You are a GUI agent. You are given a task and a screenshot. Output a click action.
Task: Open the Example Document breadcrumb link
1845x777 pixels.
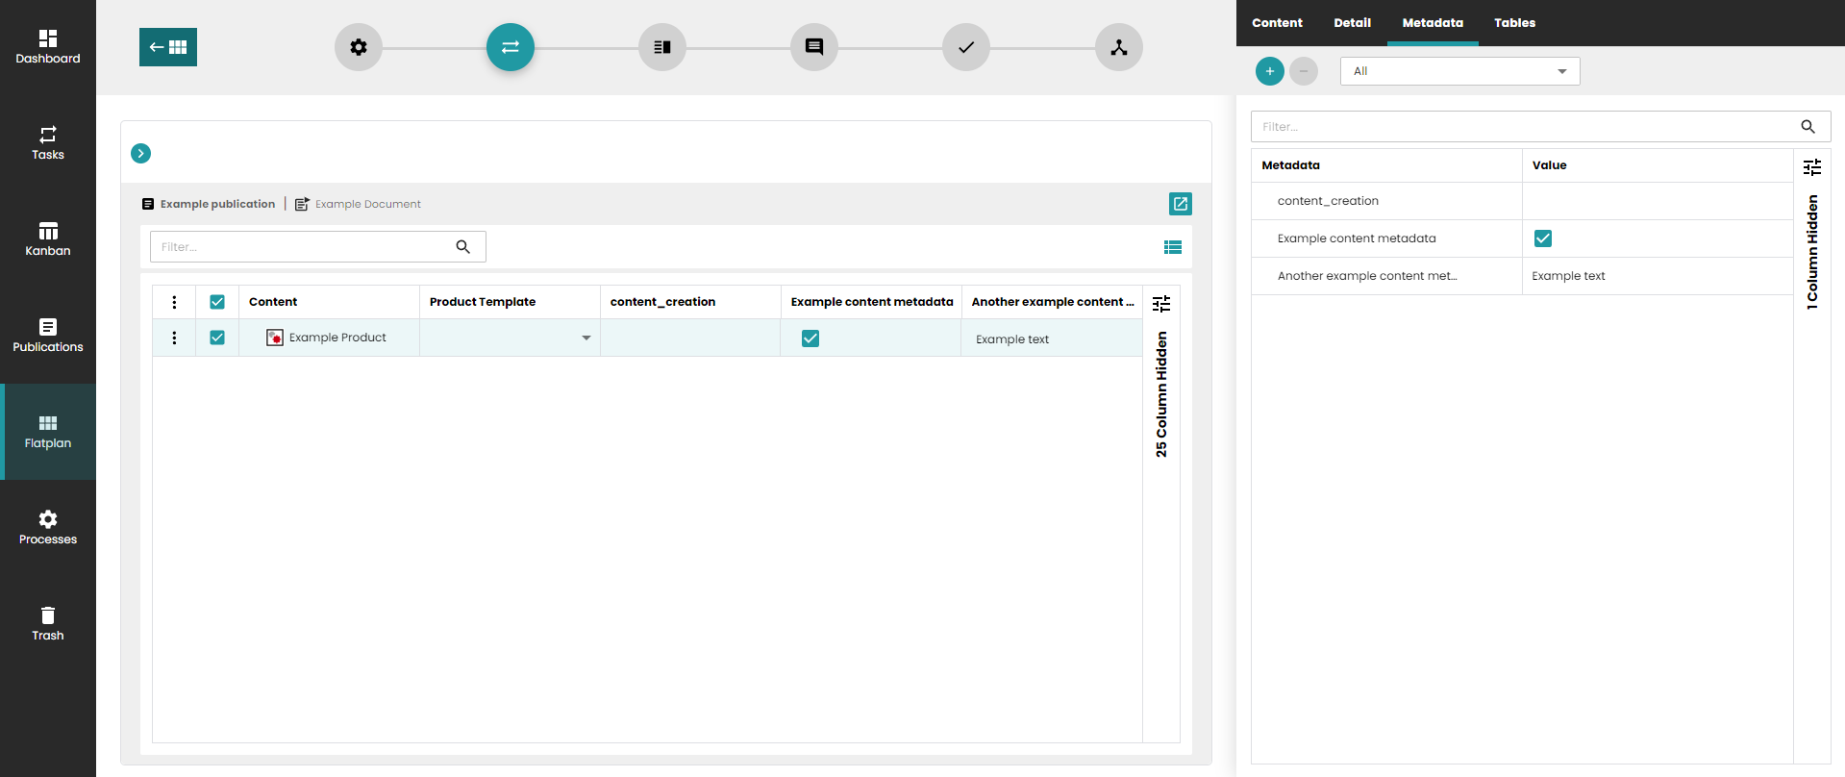click(367, 204)
